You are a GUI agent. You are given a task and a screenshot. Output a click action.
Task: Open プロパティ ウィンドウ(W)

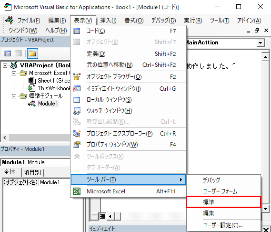pos(128,145)
